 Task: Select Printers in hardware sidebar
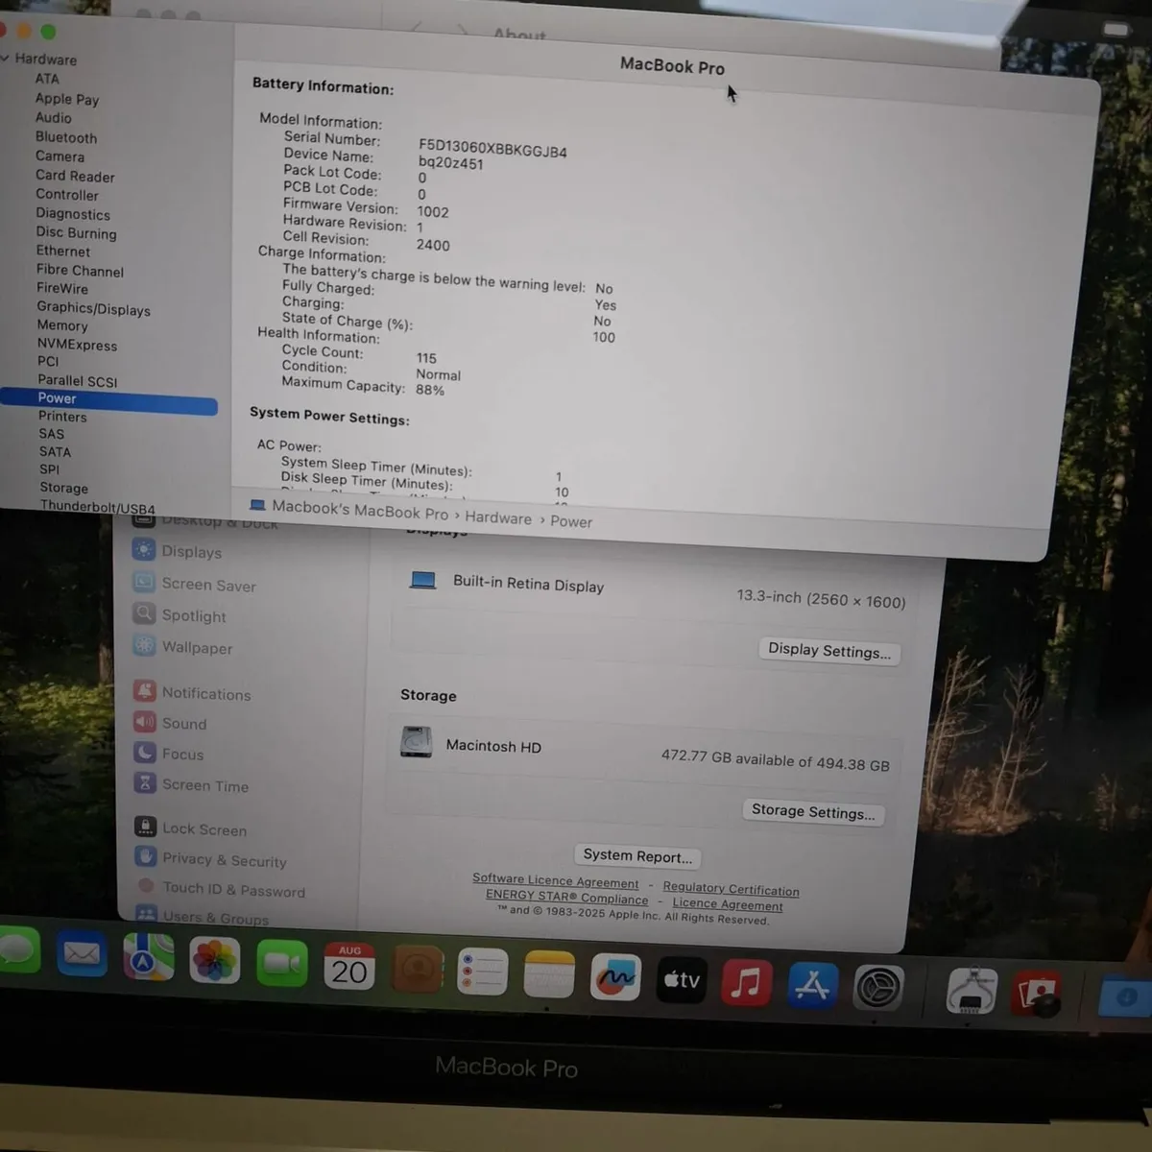click(x=62, y=417)
